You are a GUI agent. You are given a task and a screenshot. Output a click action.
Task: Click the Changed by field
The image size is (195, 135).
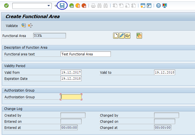(x=167, y=115)
